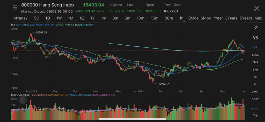Open the stock search list icon
This screenshot has width=265, height=122.
tap(15, 7)
